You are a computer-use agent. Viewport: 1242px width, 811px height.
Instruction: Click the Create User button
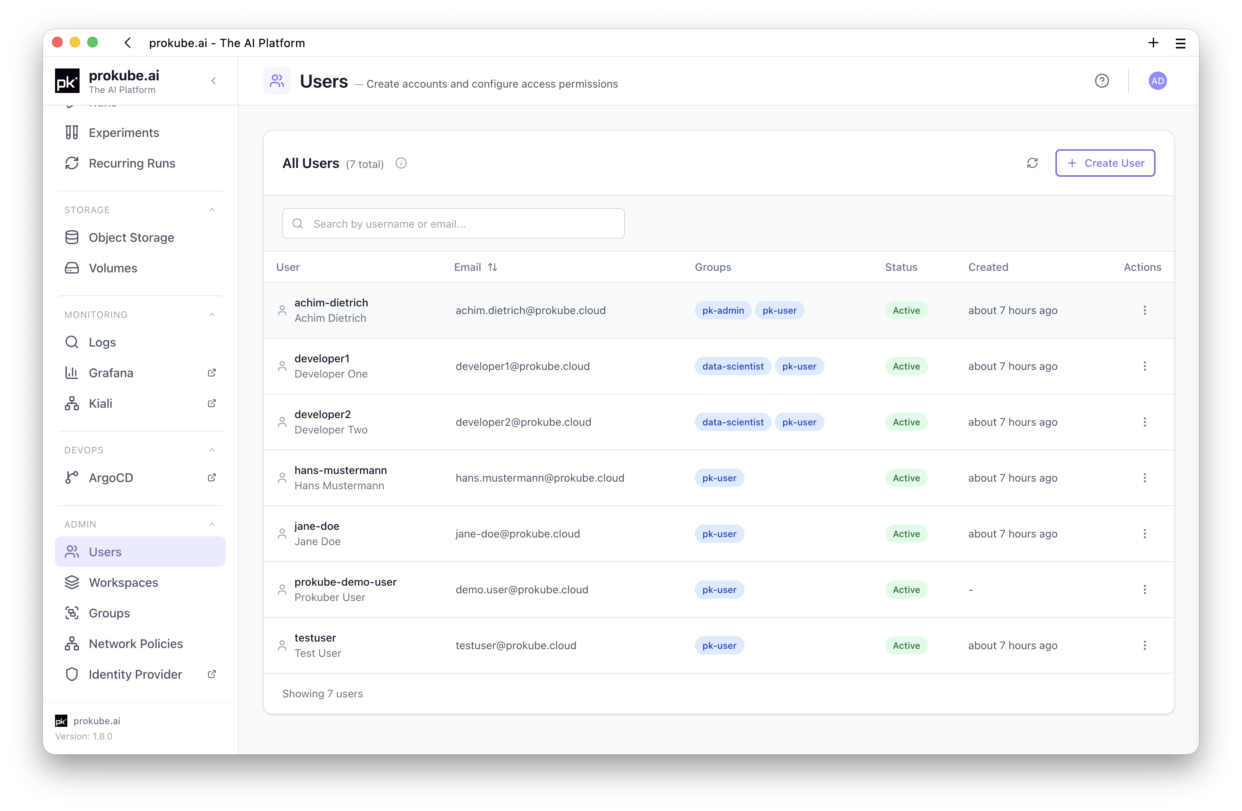pos(1105,163)
